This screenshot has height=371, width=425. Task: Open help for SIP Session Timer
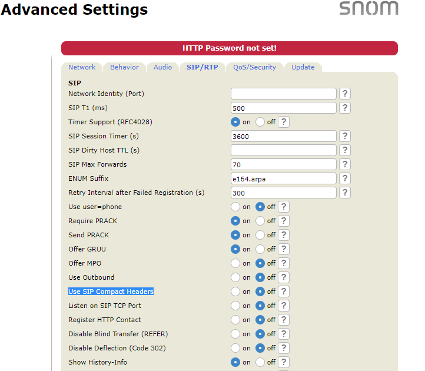click(x=345, y=136)
